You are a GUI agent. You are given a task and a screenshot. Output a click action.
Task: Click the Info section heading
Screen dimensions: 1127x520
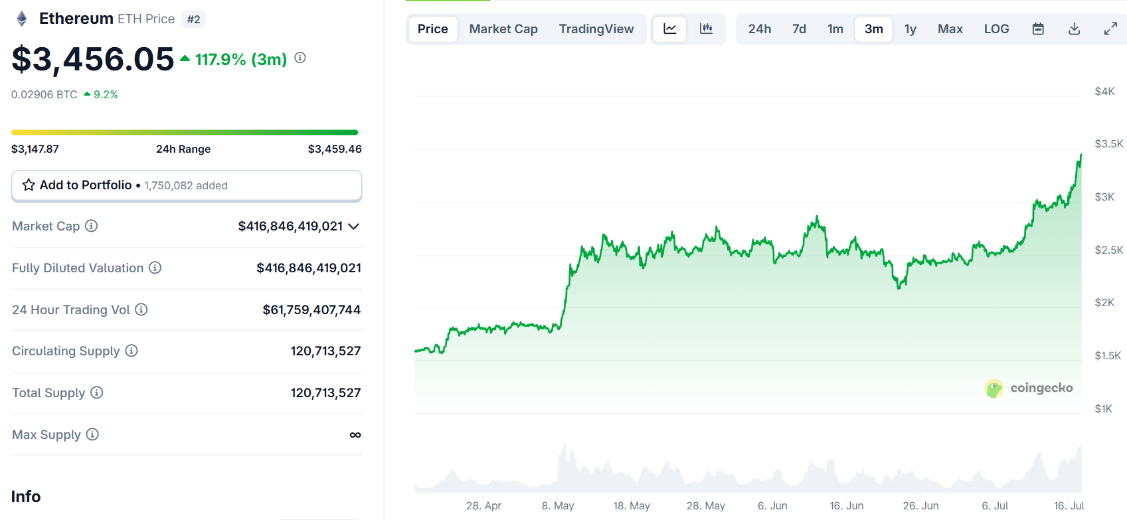(x=26, y=497)
